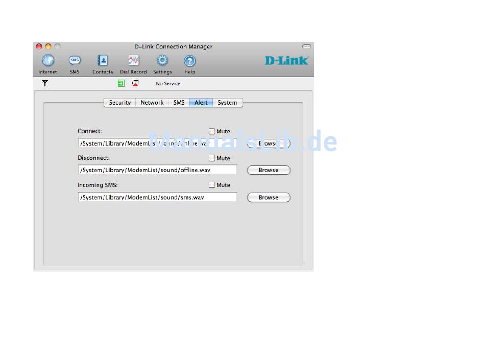Switch to the SMS settings tab
This screenshot has width=485, height=337.
tap(179, 103)
